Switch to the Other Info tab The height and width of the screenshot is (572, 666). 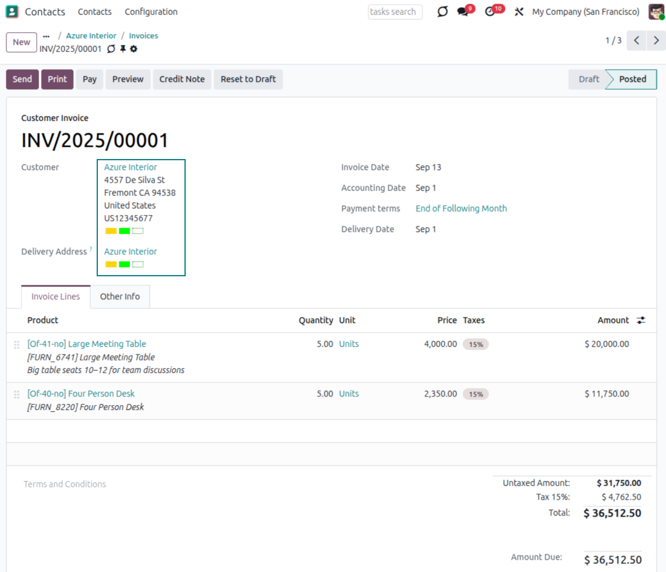tap(120, 296)
